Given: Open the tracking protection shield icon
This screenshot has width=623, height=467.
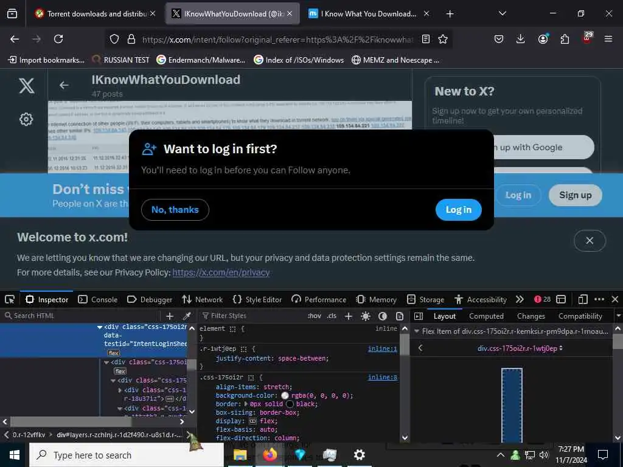Looking at the screenshot, I should pos(114,39).
